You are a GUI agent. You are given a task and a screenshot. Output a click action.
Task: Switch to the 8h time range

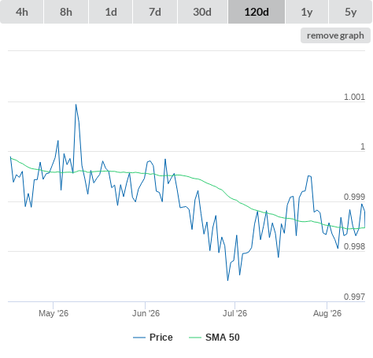pyautogui.click(x=66, y=12)
